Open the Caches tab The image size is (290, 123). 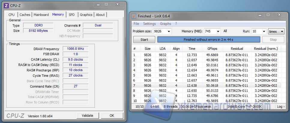[x=25, y=15]
